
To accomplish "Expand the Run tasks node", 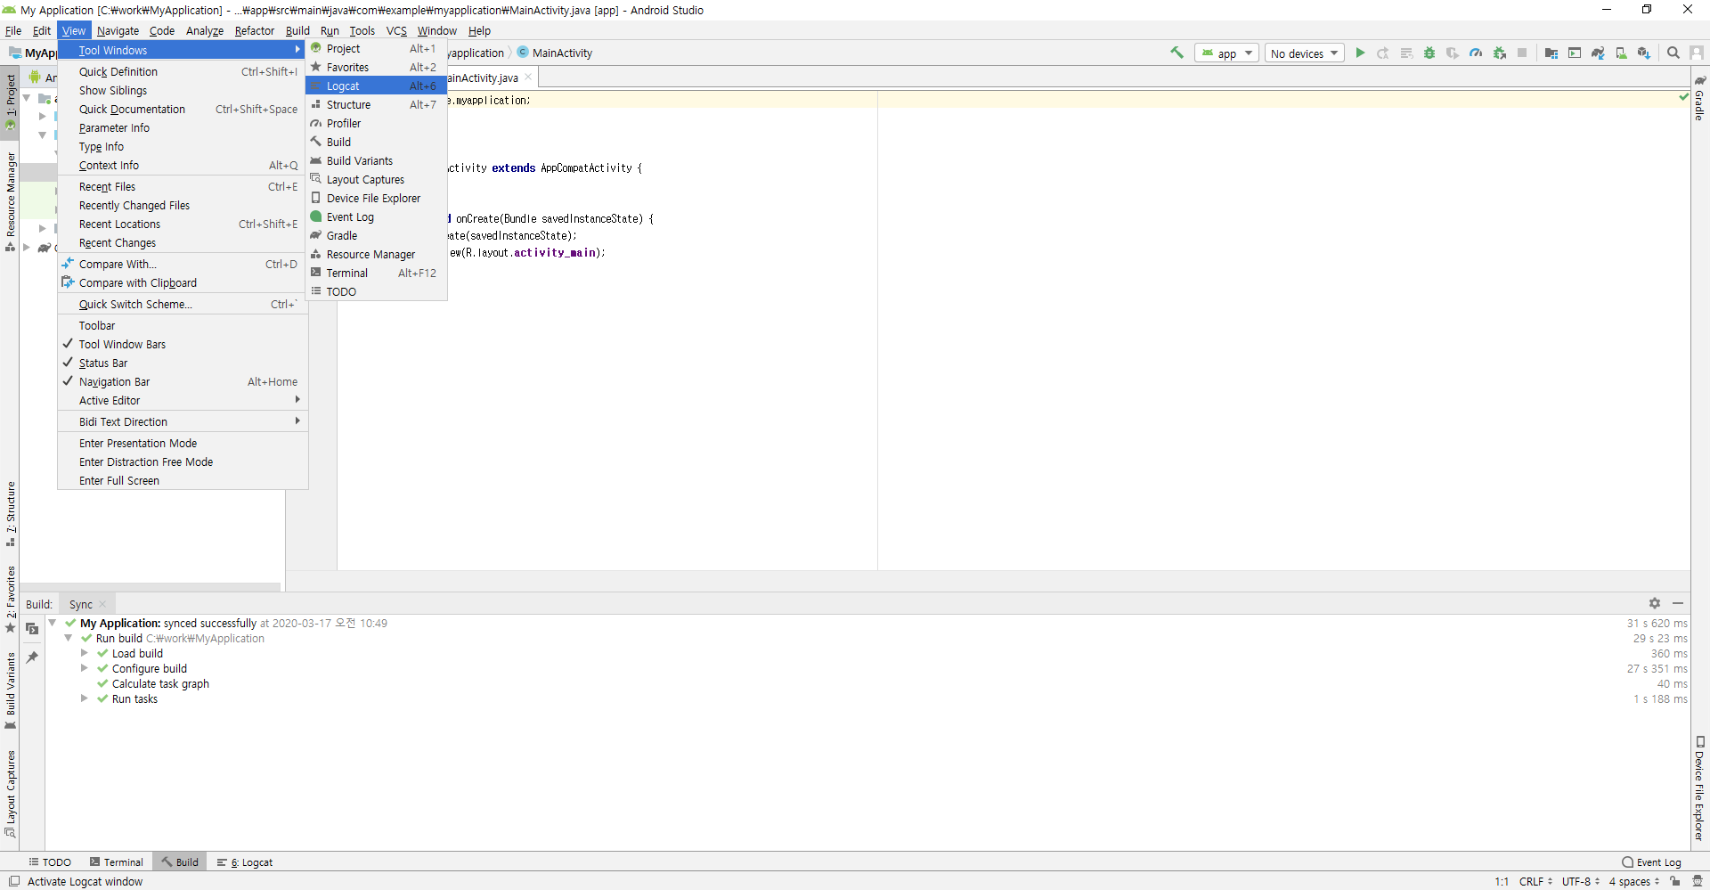I will [85, 698].
